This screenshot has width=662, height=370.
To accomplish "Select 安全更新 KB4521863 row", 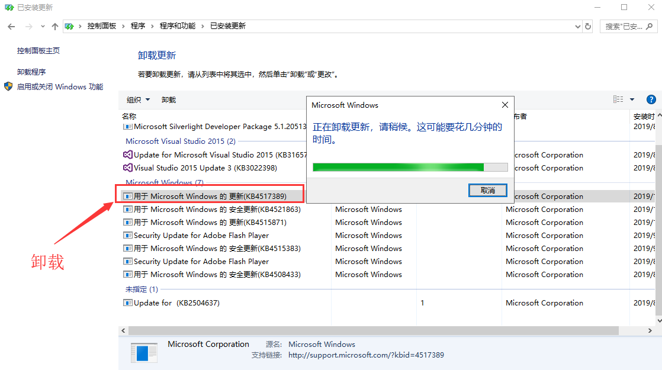I will [217, 210].
